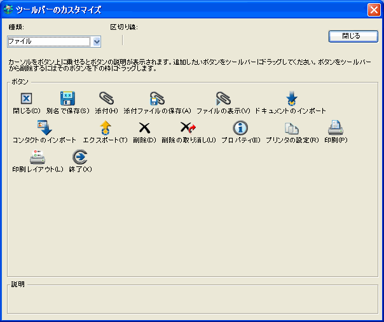Select the 閉じる(C) close icon
Viewport: 384px width, 322px height.
pos(26,98)
